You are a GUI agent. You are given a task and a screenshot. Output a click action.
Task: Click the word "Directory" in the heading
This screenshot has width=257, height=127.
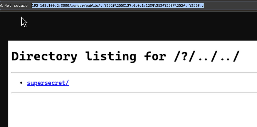[44, 56]
